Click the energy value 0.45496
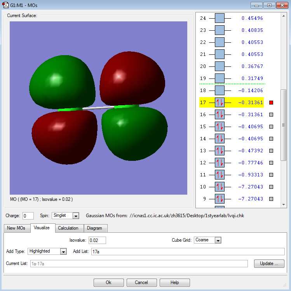The width and height of the screenshot is (291, 291). [x=252, y=18]
